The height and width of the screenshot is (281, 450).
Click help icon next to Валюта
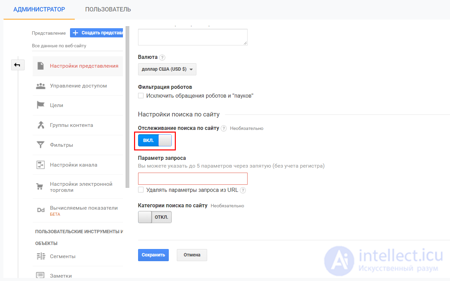pyautogui.click(x=162, y=58)
